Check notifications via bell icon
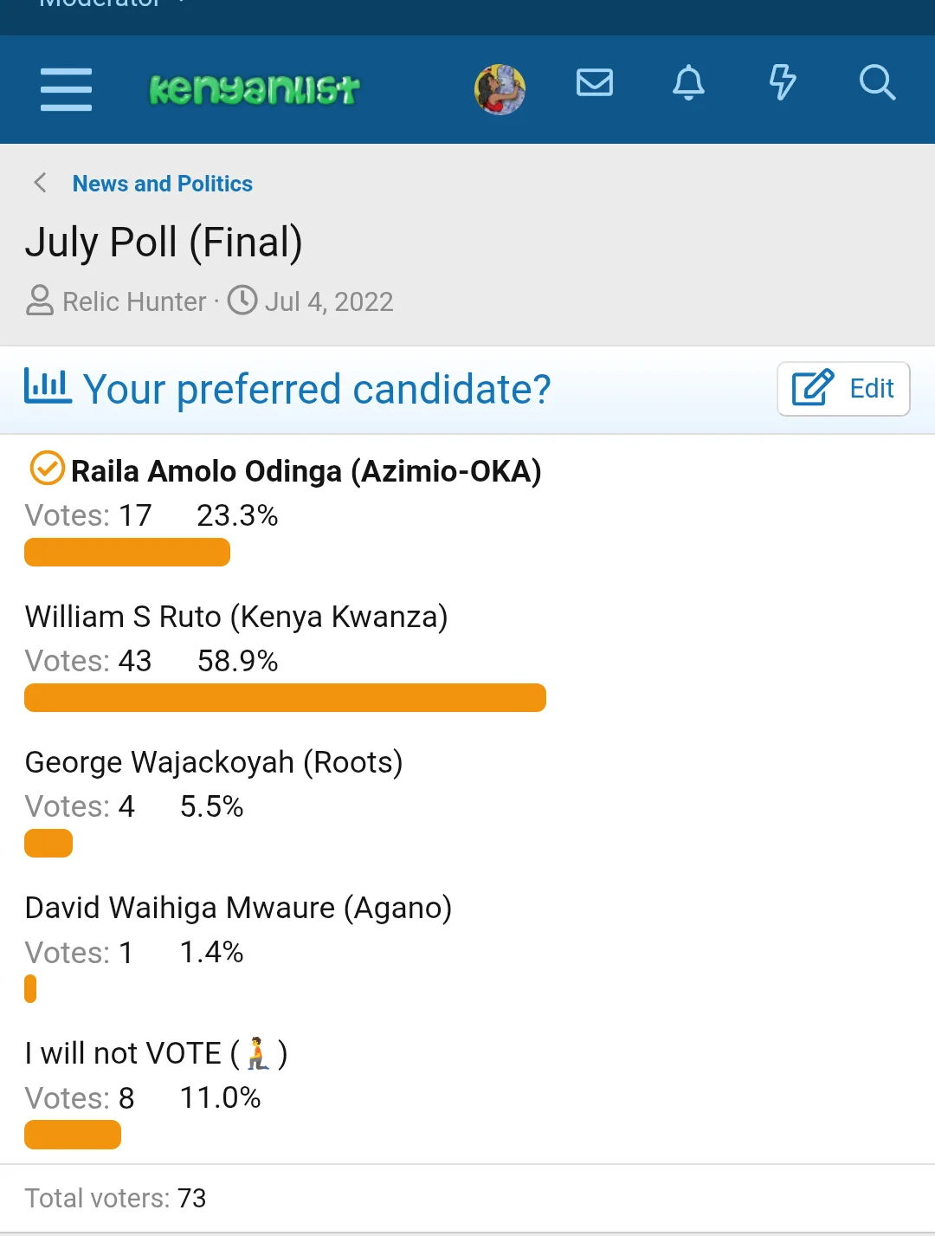This screenshot has width=935, height=1236. [x=689, y=83]
